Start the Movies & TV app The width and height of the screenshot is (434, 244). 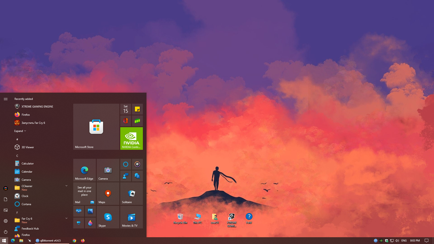(x=131, y=217)
